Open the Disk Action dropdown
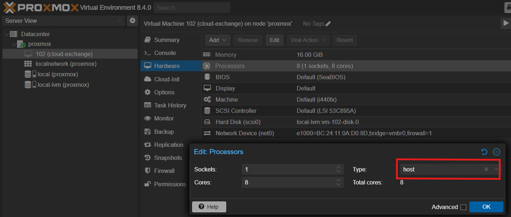Screen dimensions: 511x217 coord(308,40)
